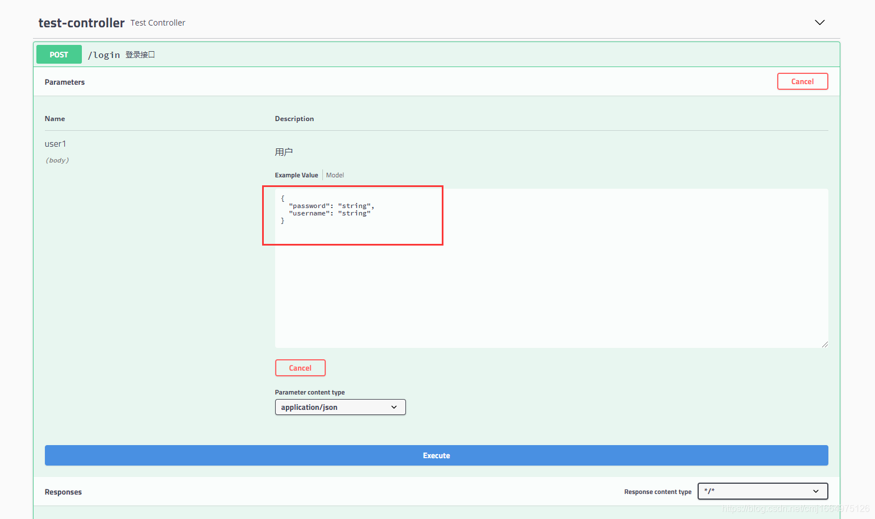This screenshot has width=875, height=519.
Task: Open the Parameter content type dropdown
Action: (x=340, y=407)
